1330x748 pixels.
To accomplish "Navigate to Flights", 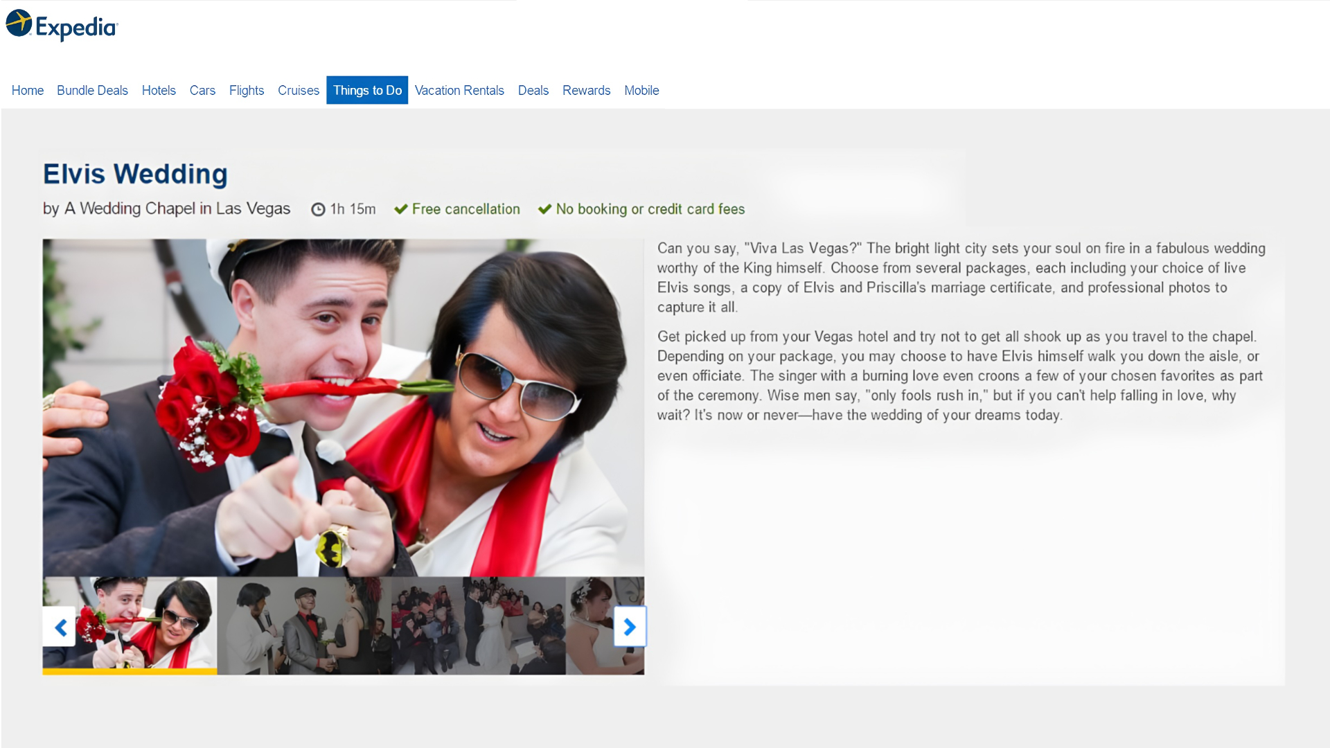I will click(x=247, y=91).
